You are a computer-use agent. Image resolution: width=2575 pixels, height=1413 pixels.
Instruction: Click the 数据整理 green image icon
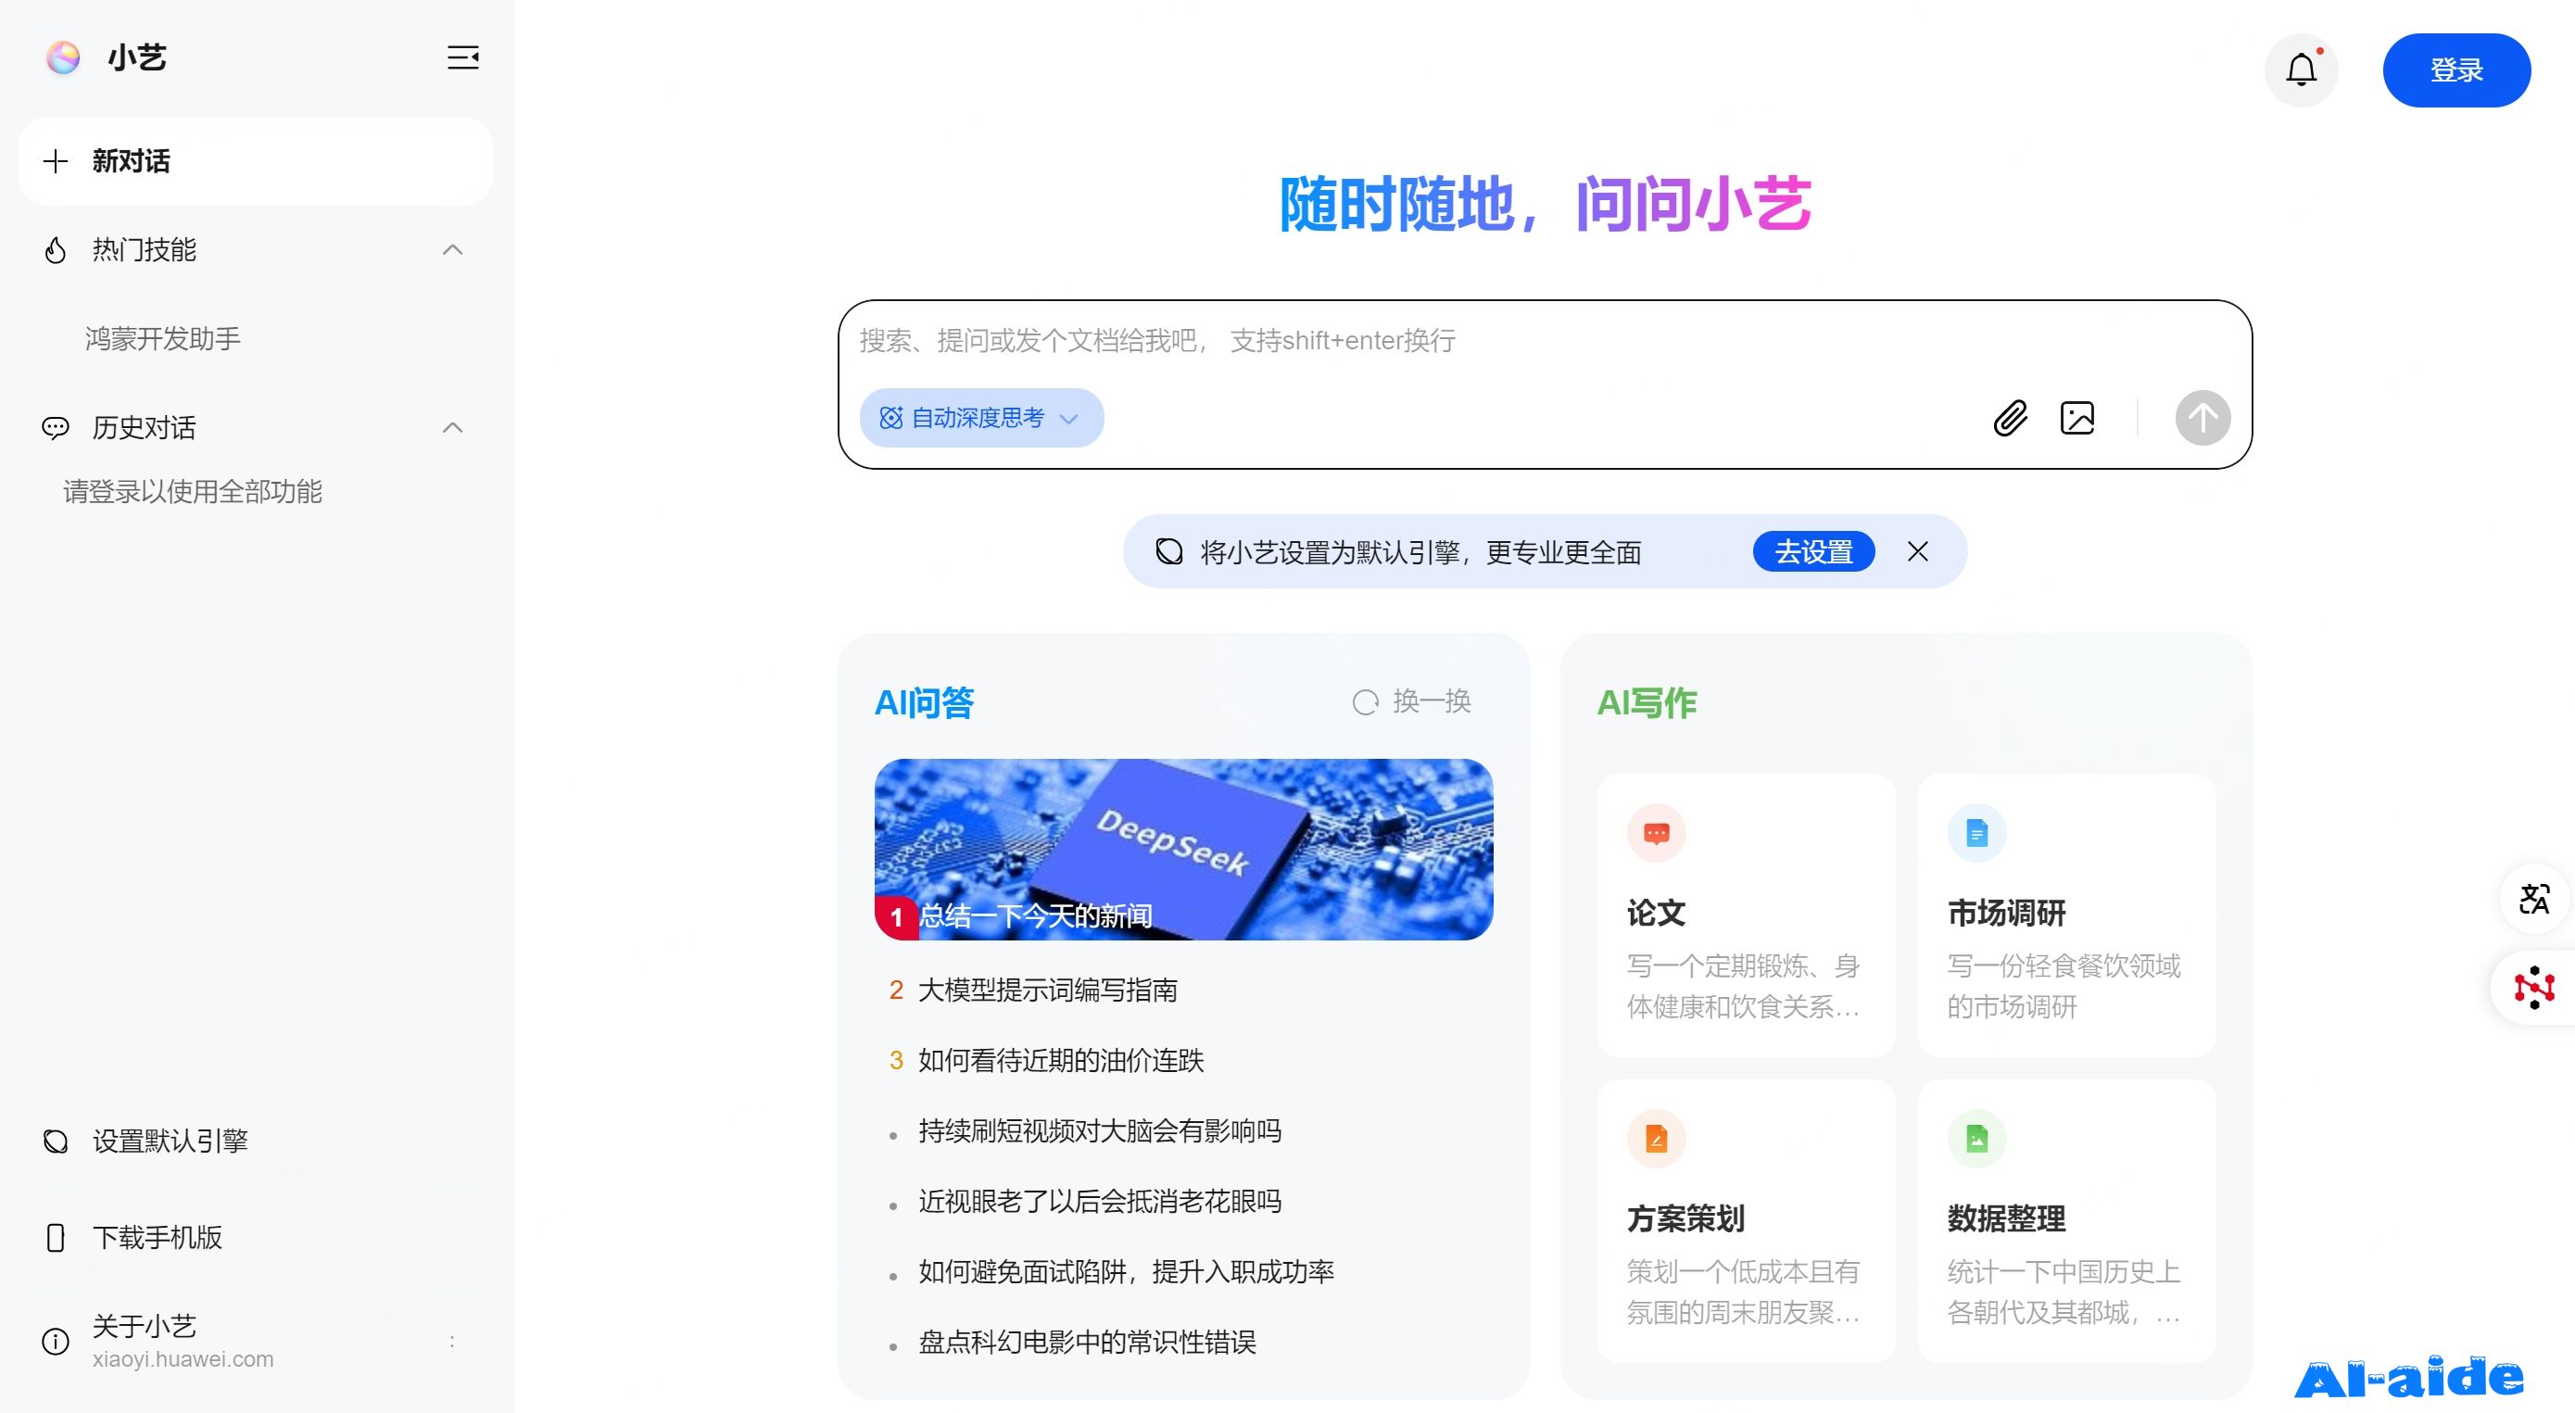[1976, 1138]
